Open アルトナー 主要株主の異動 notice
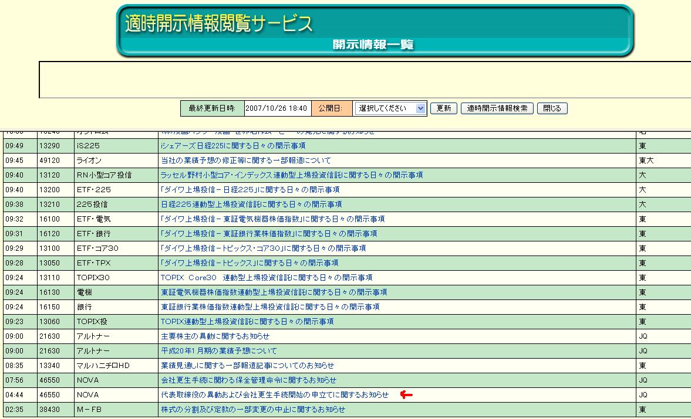The width and height of the screenshot is (691, 419). 215,336
